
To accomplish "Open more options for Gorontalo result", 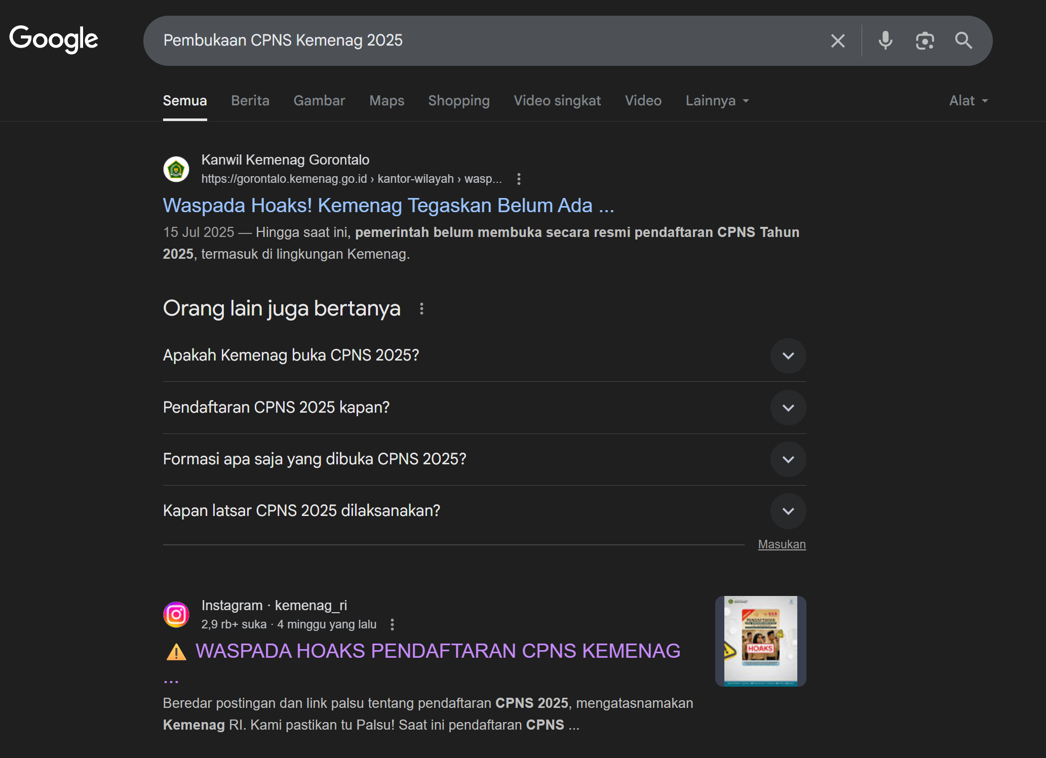I will tap(519, 179).
